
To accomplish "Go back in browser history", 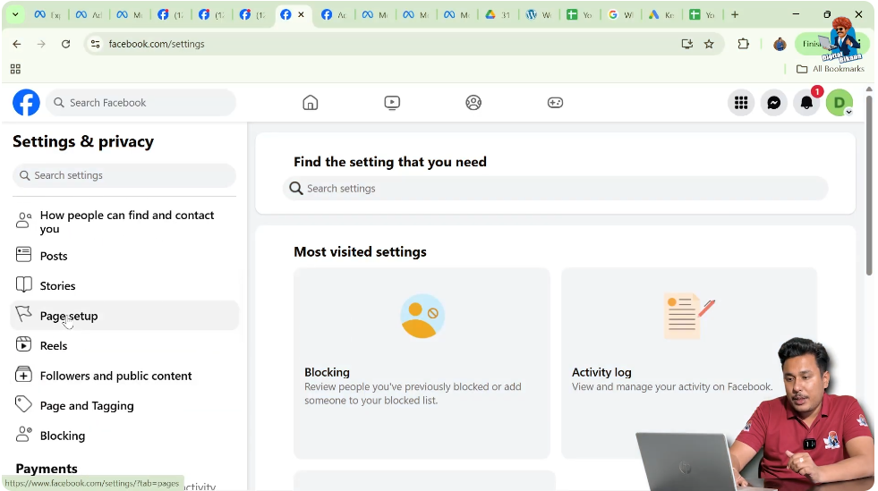I will pyautogui.click(x=17, y=44).
